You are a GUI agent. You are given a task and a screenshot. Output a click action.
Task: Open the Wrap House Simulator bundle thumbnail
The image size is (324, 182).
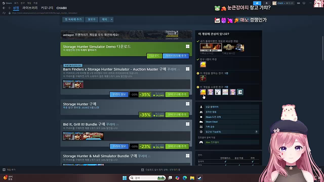(x=93, y=136)
